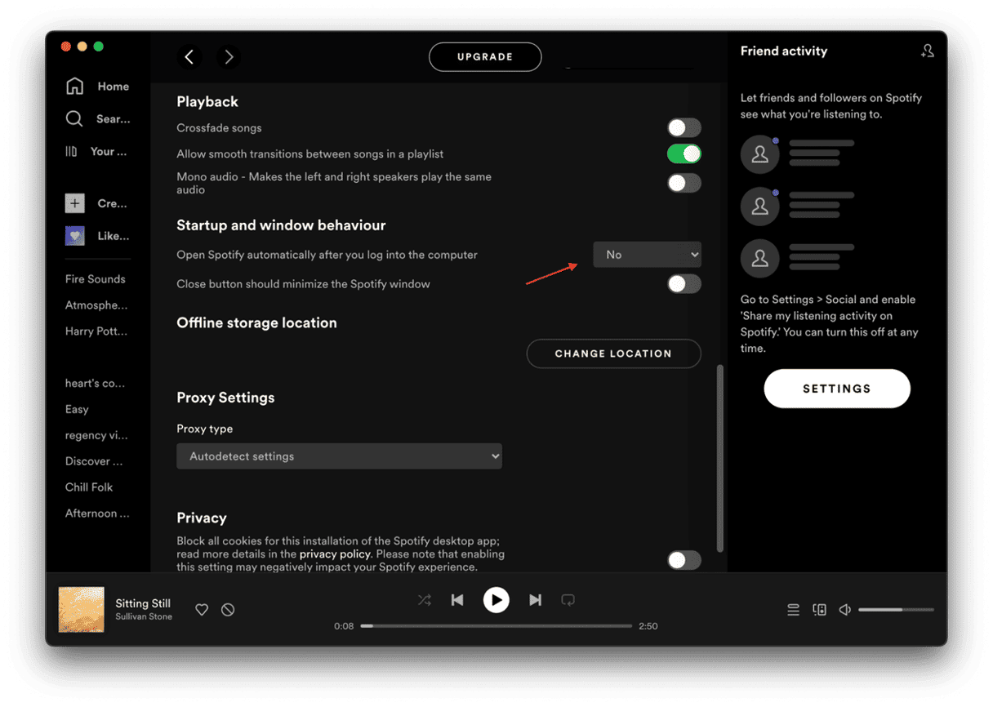Screen dimensions: 993x707
Task: Open the play queue
Action: tap(793, 610)
